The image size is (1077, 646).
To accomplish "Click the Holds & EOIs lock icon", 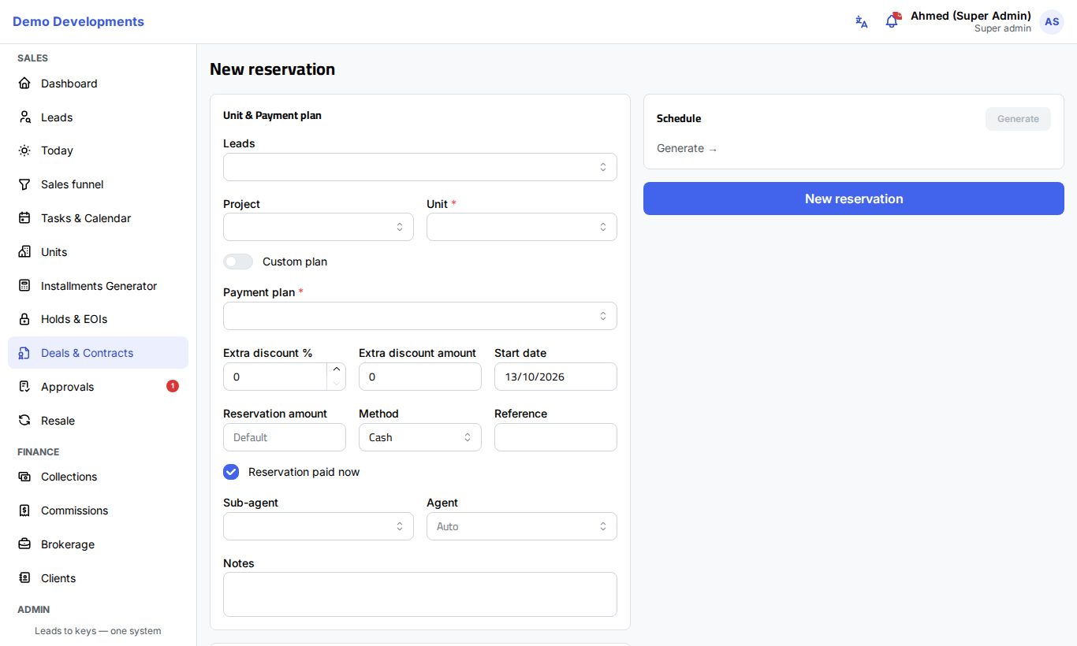I will tap(24, 319).
